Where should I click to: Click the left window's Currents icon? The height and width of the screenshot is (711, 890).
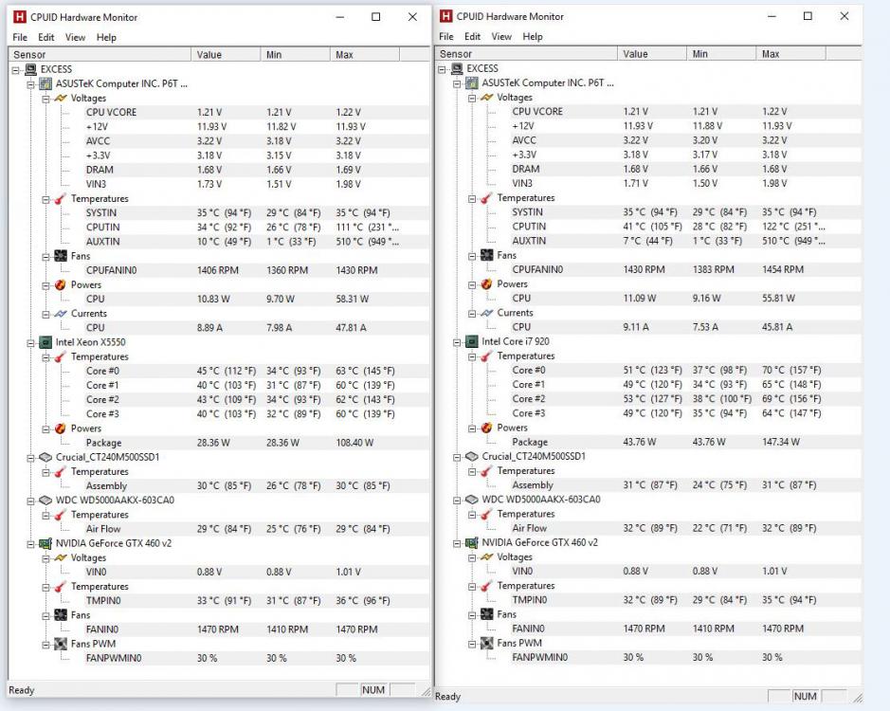pyautogui.click(x=63, y=314)
